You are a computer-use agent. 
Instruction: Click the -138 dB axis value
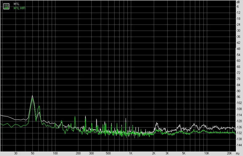pos(239,139)
